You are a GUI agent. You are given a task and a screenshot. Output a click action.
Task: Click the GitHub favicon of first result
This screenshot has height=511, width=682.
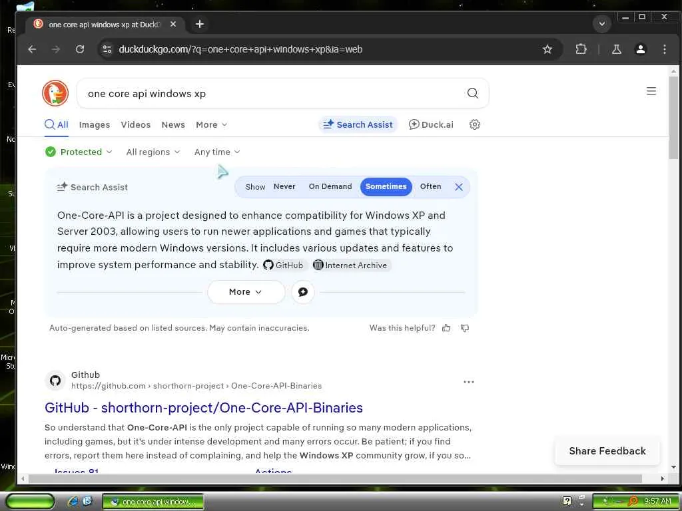point(55,381)
